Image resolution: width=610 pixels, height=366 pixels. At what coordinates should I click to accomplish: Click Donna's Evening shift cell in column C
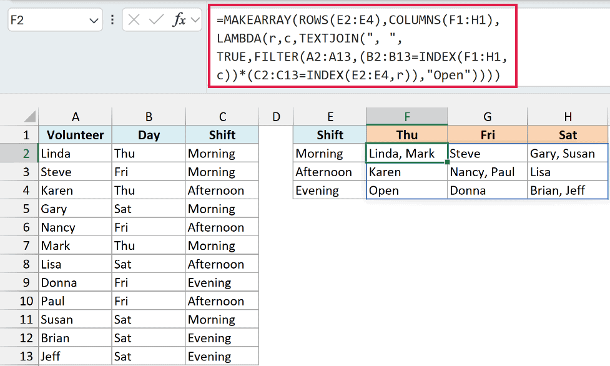(222, 282)
